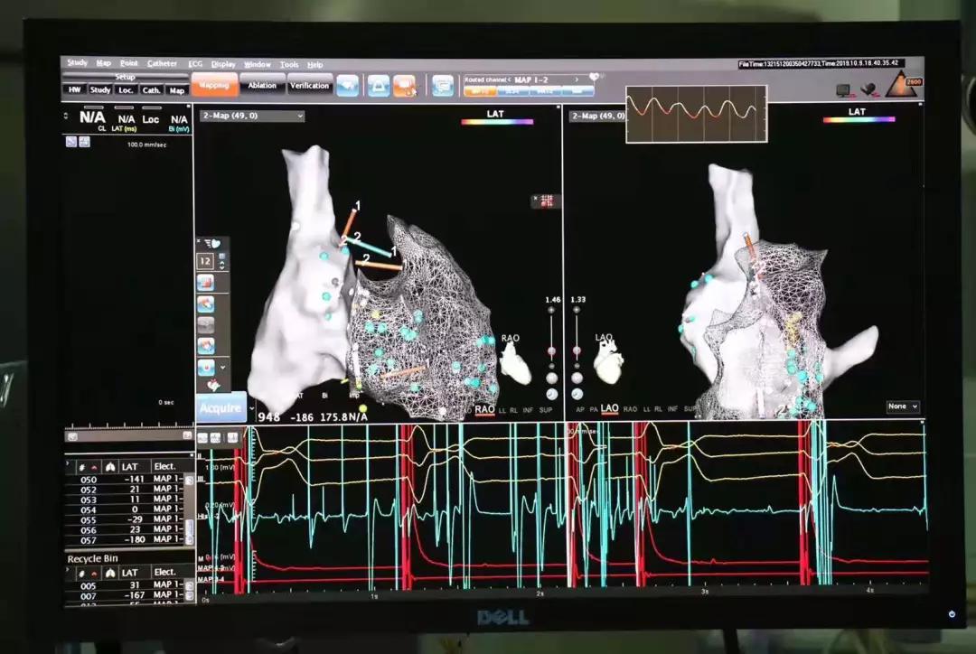Viewport: 976px width, 654px height.
Task: Select the SUP view in left map
Action: (547, 410)
